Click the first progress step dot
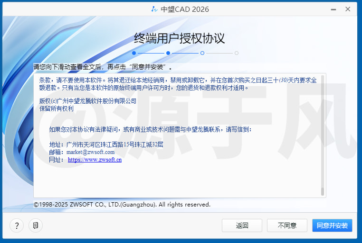This screenshot has height=243, width=362. pyautogui.click(x=134, y=53)
